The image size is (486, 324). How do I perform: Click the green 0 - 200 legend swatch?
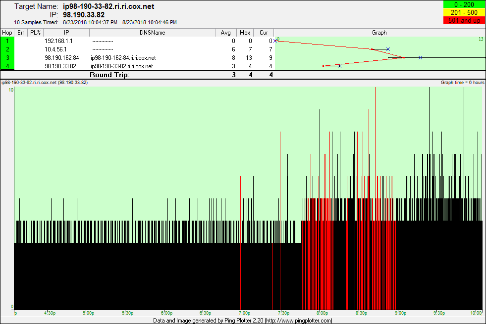(x=463, y=4)
